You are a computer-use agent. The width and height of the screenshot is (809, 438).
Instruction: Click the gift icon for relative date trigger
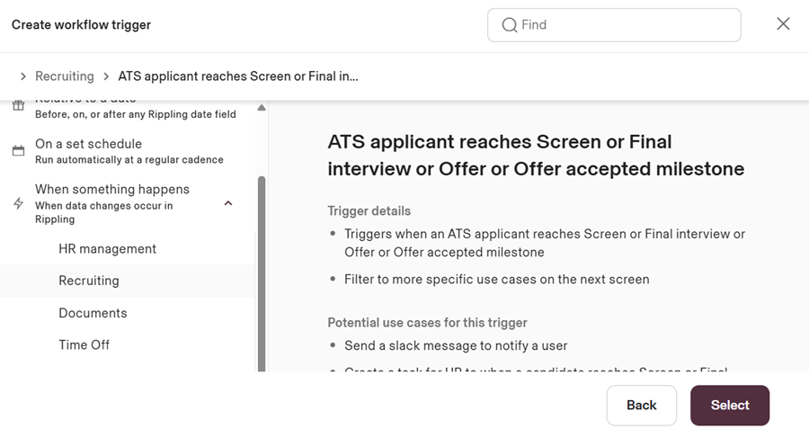[x=18, y=106]
